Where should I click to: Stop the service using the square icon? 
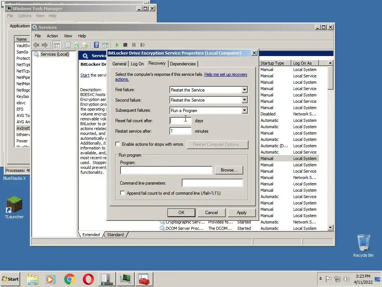click(125, 45)
